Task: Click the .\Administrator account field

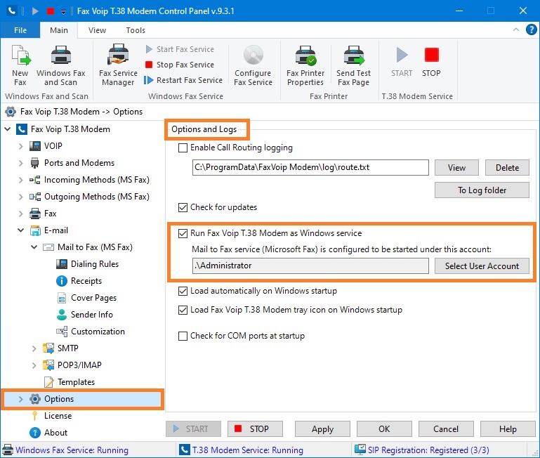Action: click(x=310, y=266)
